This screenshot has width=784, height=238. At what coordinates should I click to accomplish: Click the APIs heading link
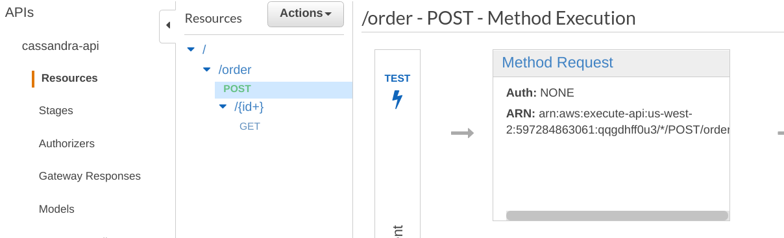pyautogui.click(x=19, y=12)
